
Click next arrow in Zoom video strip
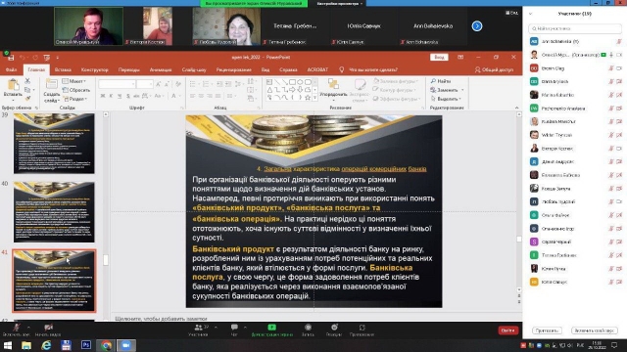[x=477, y=26]
